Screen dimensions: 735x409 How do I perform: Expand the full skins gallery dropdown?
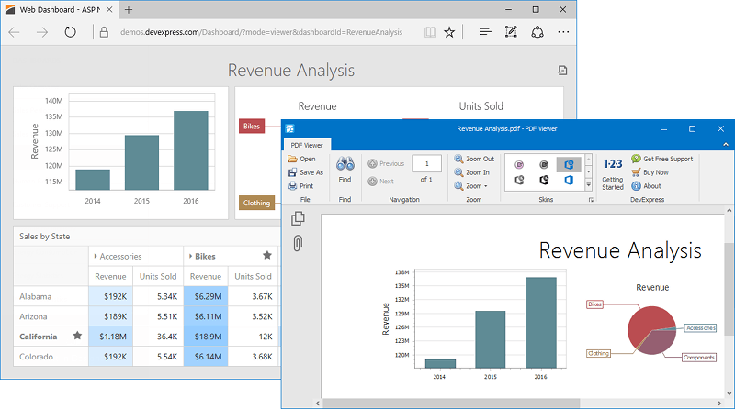588,185
